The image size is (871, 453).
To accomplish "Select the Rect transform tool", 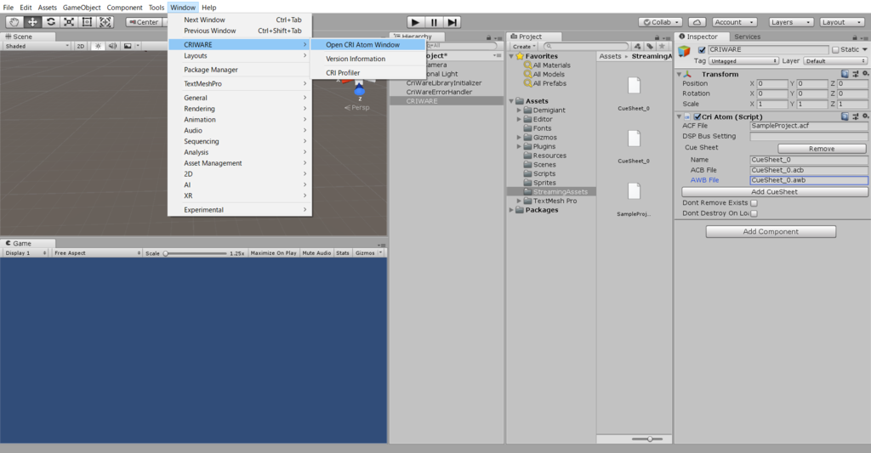I will 87,21.
